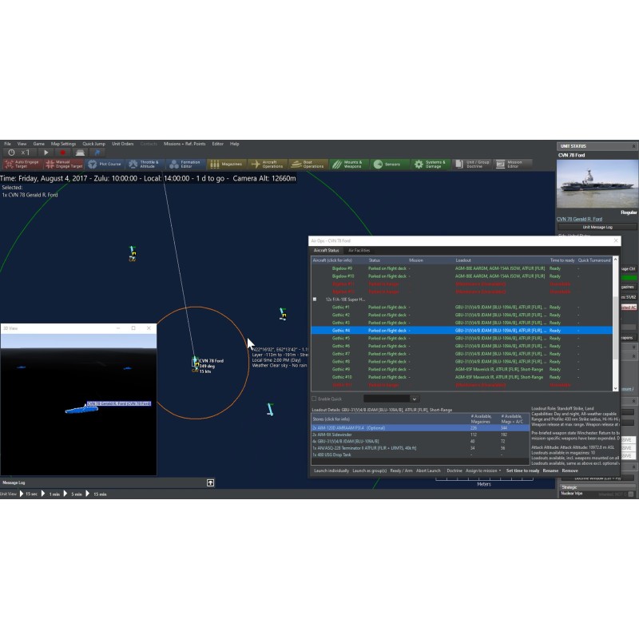Screen dimensions: 639x639
Task: Open the Quick turnaround dropdown list
Action: click(414, 399)
